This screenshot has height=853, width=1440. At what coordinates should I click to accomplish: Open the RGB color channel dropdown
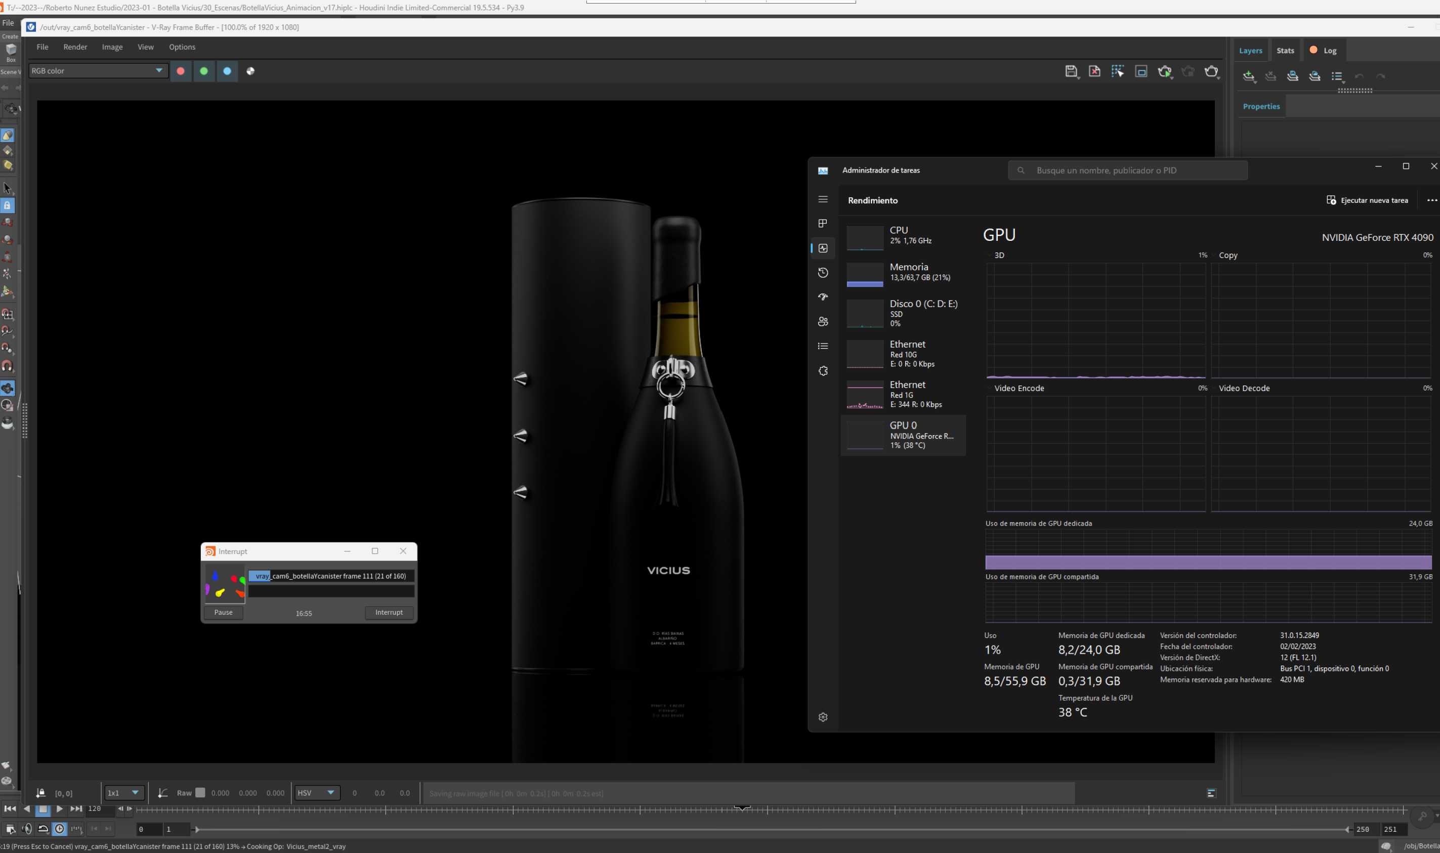pyautogui.click(x=98, y=71)
